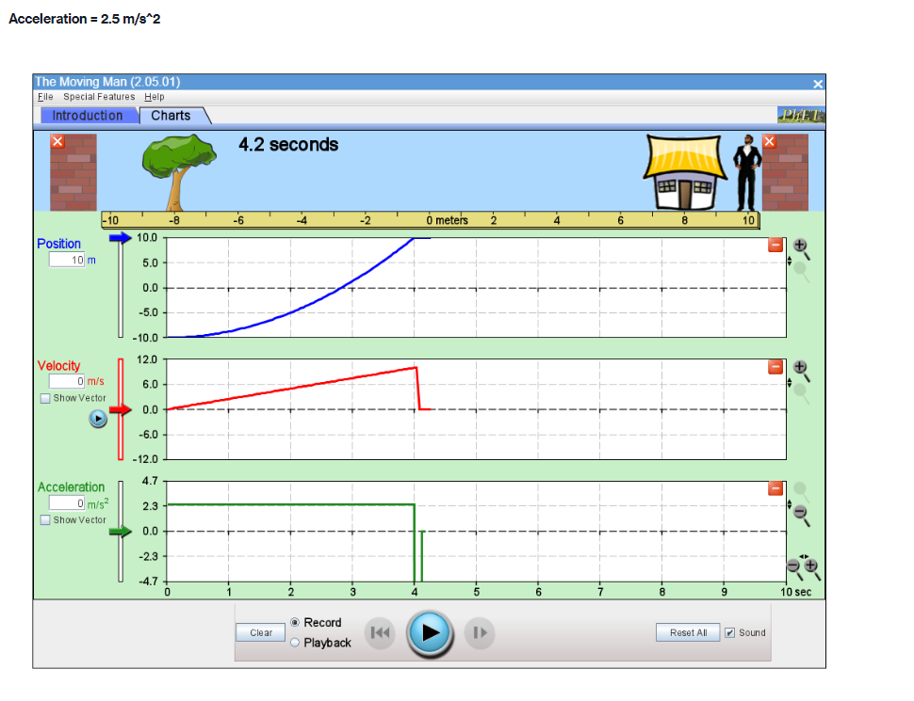This screenshot has height=701, width=914.
Task: Toggle the Sound checkbox
Action: coord(728,632)
